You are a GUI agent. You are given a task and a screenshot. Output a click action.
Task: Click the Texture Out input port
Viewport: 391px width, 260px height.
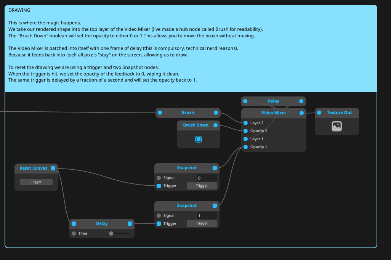point(319,112)
